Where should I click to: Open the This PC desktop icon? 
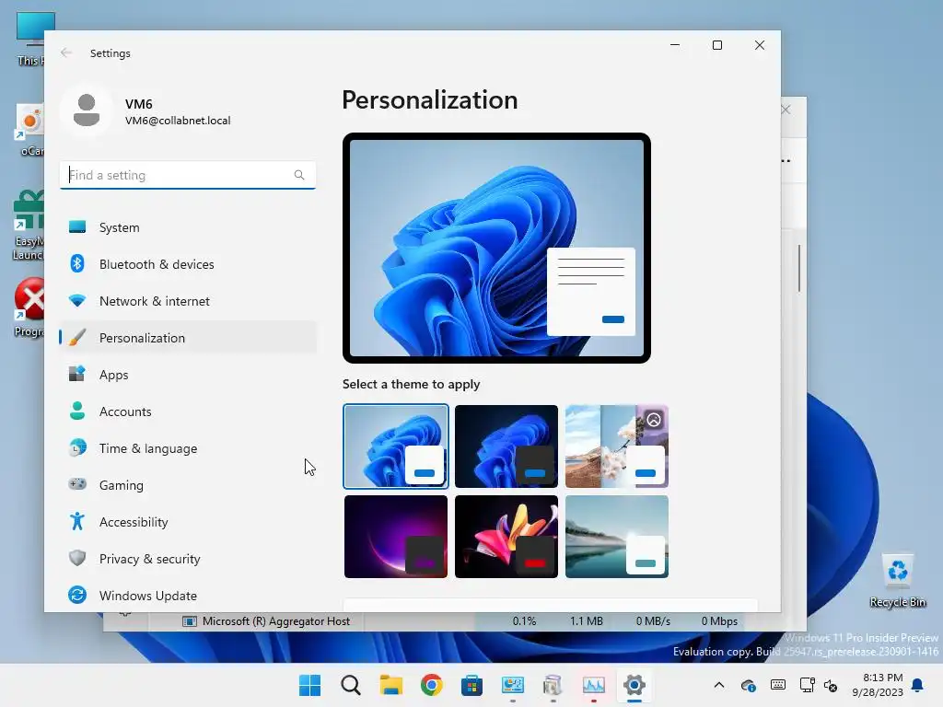click(x=30, y=39)
